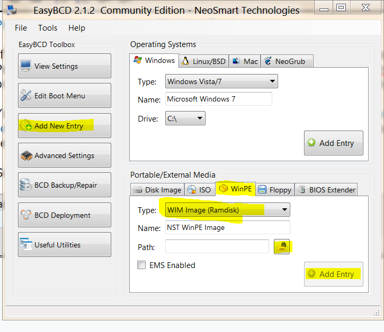Click the Linux penguin icon on tab
The width and height of the screenshot is (384, 332).
point(185,61)
